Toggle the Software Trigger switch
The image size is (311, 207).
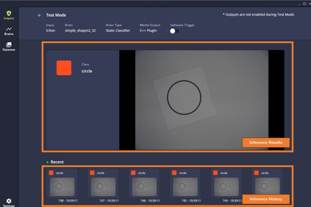click(174, 31)
